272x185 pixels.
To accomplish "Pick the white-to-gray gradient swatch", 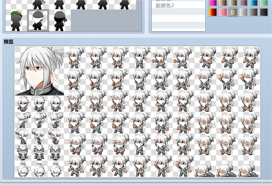I will point(243,12).
